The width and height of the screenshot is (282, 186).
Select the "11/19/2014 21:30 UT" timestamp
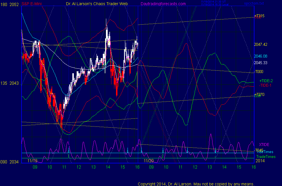213,2
